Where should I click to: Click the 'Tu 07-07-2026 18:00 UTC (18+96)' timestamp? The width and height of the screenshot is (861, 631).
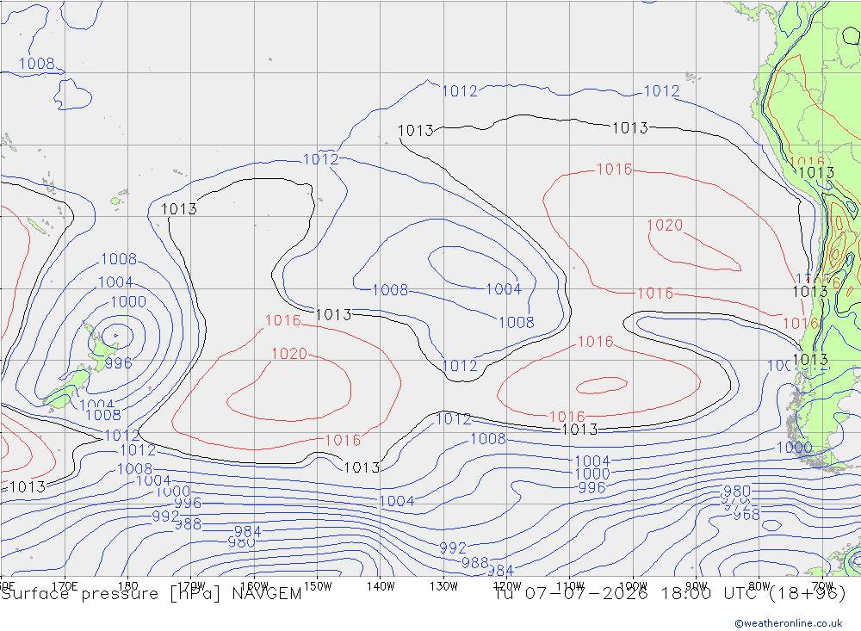[x=669, y=594]
